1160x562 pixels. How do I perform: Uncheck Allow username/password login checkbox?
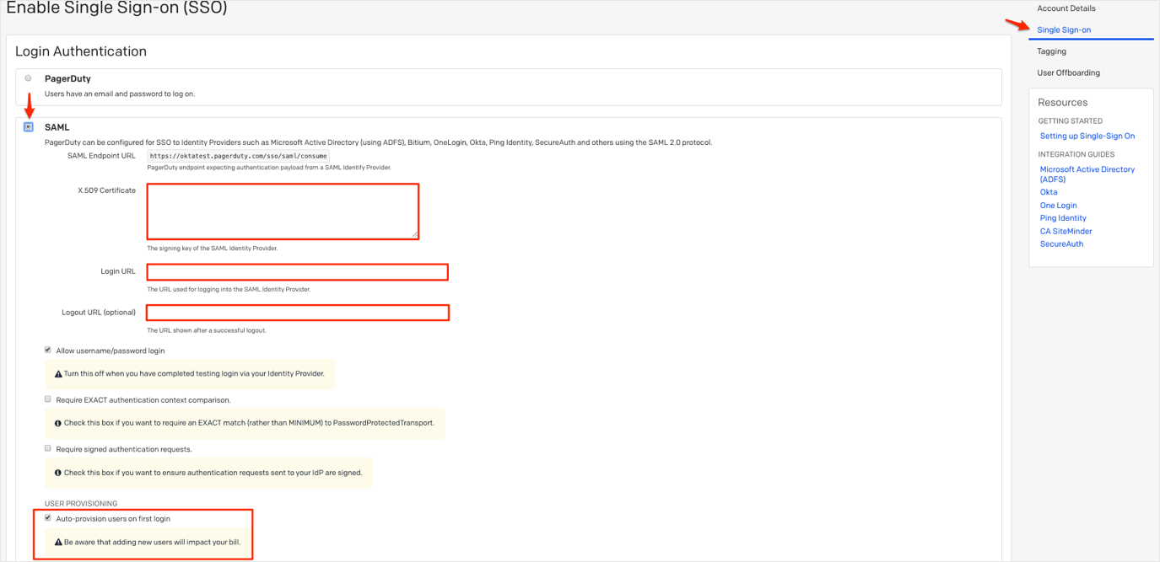point(48,350)
